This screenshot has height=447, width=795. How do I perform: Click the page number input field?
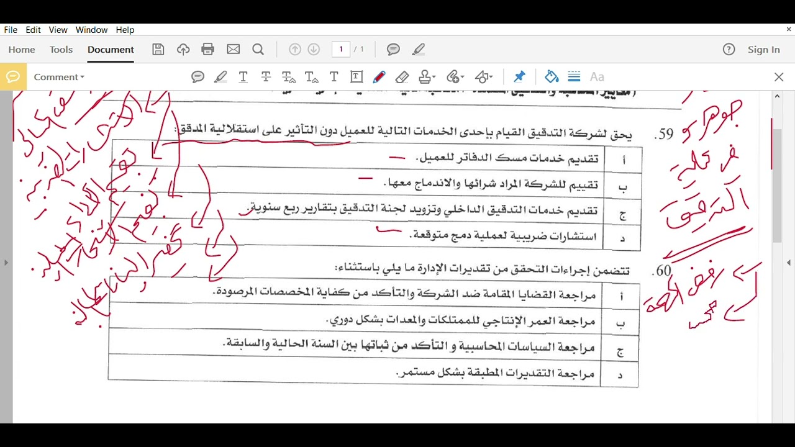(x=341, y=50)
